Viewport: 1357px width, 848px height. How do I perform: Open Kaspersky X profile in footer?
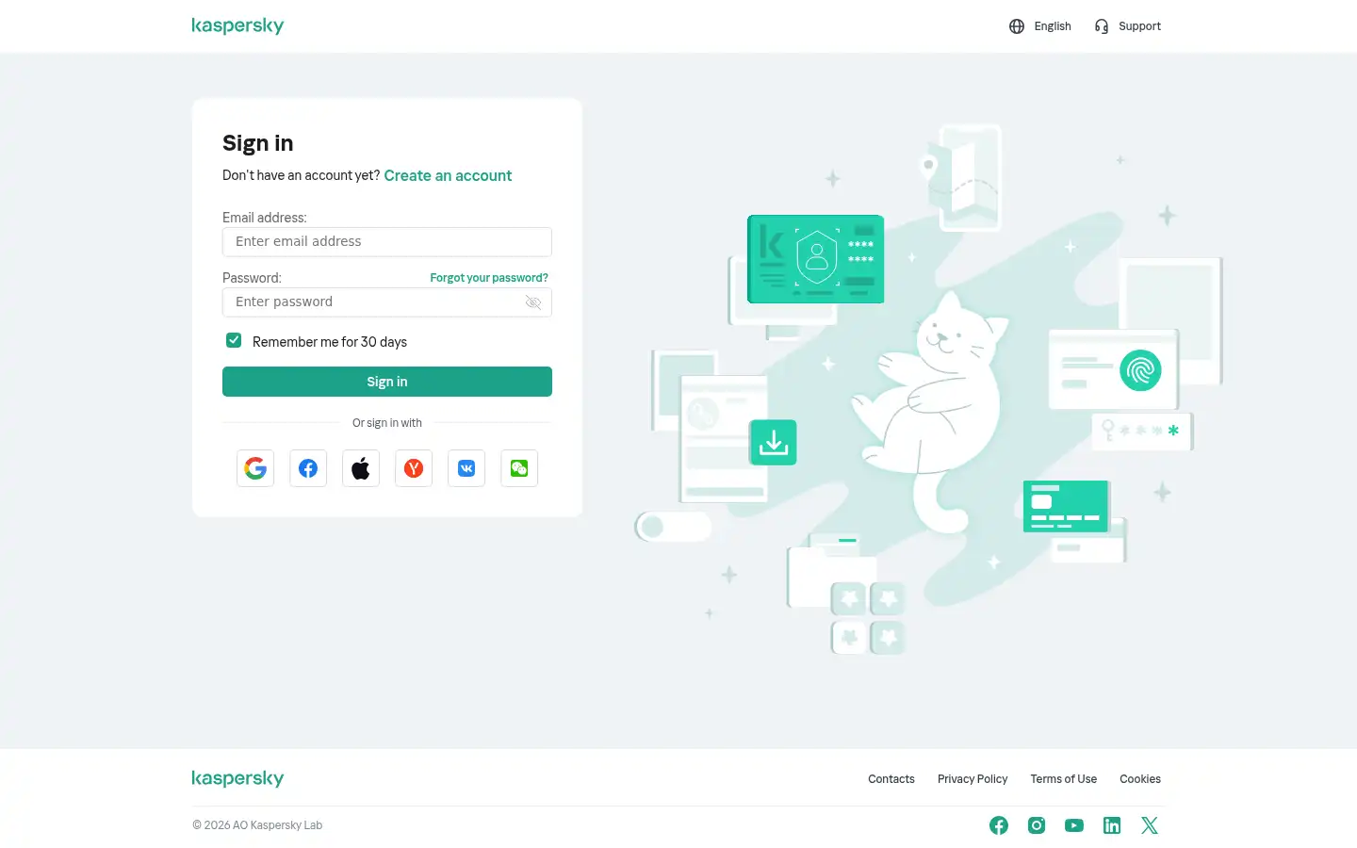pyautogui.click(x=1150, y=825)
